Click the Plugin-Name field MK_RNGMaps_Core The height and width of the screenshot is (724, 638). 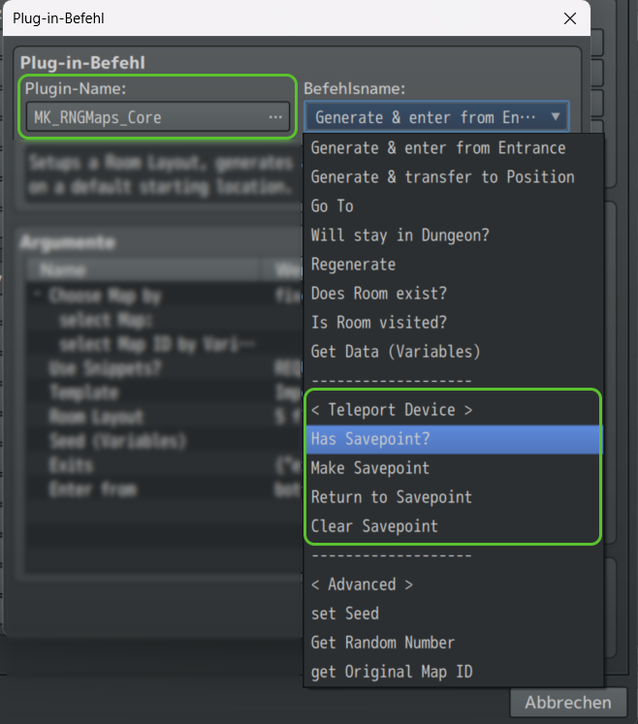(x=157, y=117)
